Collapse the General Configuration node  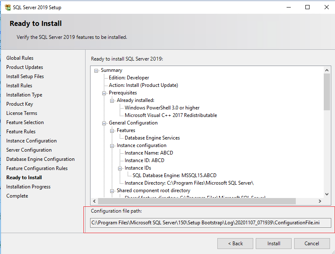(x=103, y=122)
